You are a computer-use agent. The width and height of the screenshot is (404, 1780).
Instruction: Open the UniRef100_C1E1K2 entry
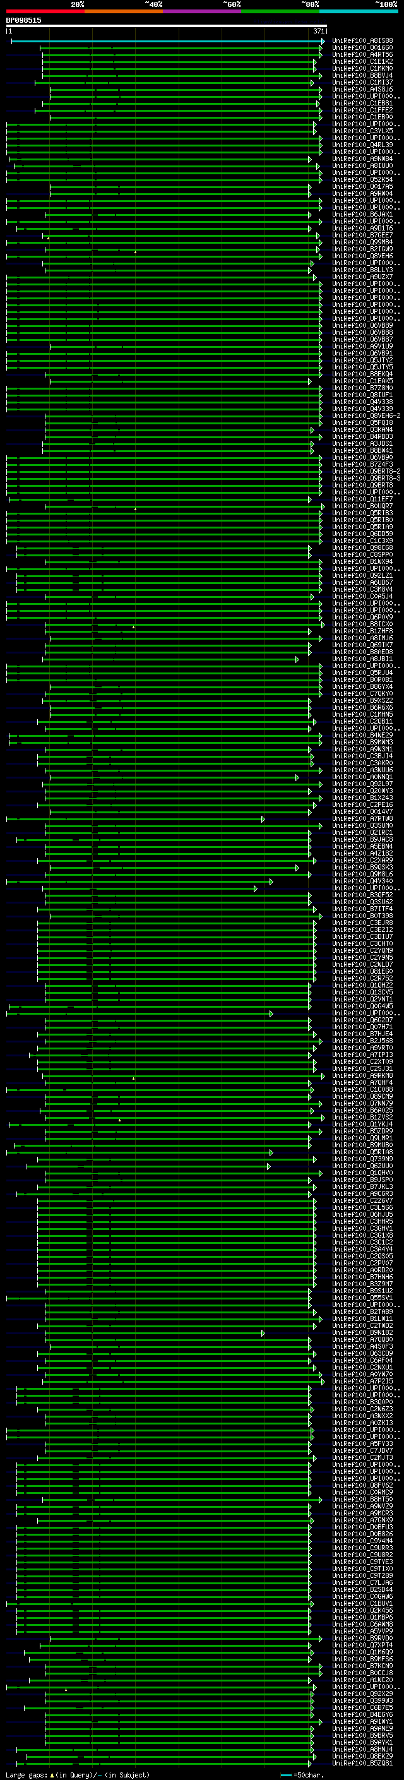(x=362, y=61)
